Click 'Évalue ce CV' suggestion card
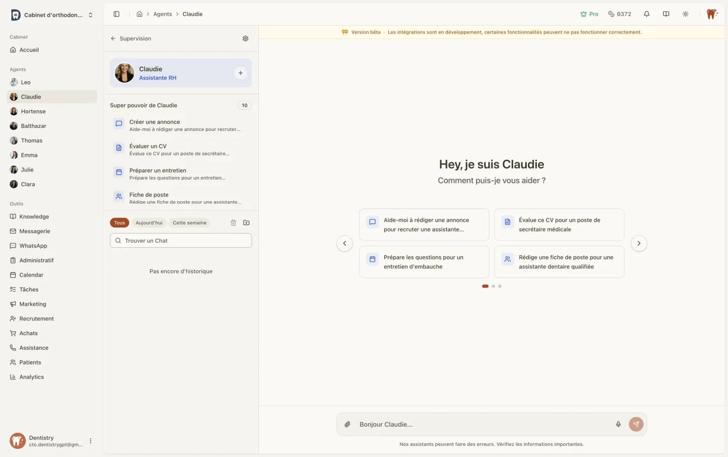Image resolution: width=728 pixels, height=457 pixels. [559, 224]
